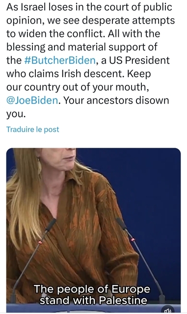The image size is (187, 314).
Task: Click the red light on right microphone
Action: (133, 239)
